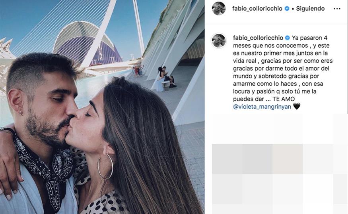Viewport: 348px width, 214px height.
Task: Click the people seated on the bench
Action: [x=166, y=78]
